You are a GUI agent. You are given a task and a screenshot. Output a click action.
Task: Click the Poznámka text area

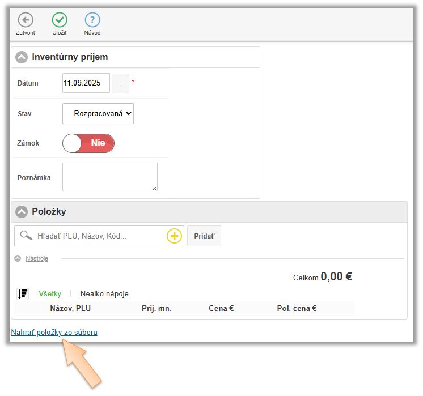pyautogui.click(x=109, y=177)
